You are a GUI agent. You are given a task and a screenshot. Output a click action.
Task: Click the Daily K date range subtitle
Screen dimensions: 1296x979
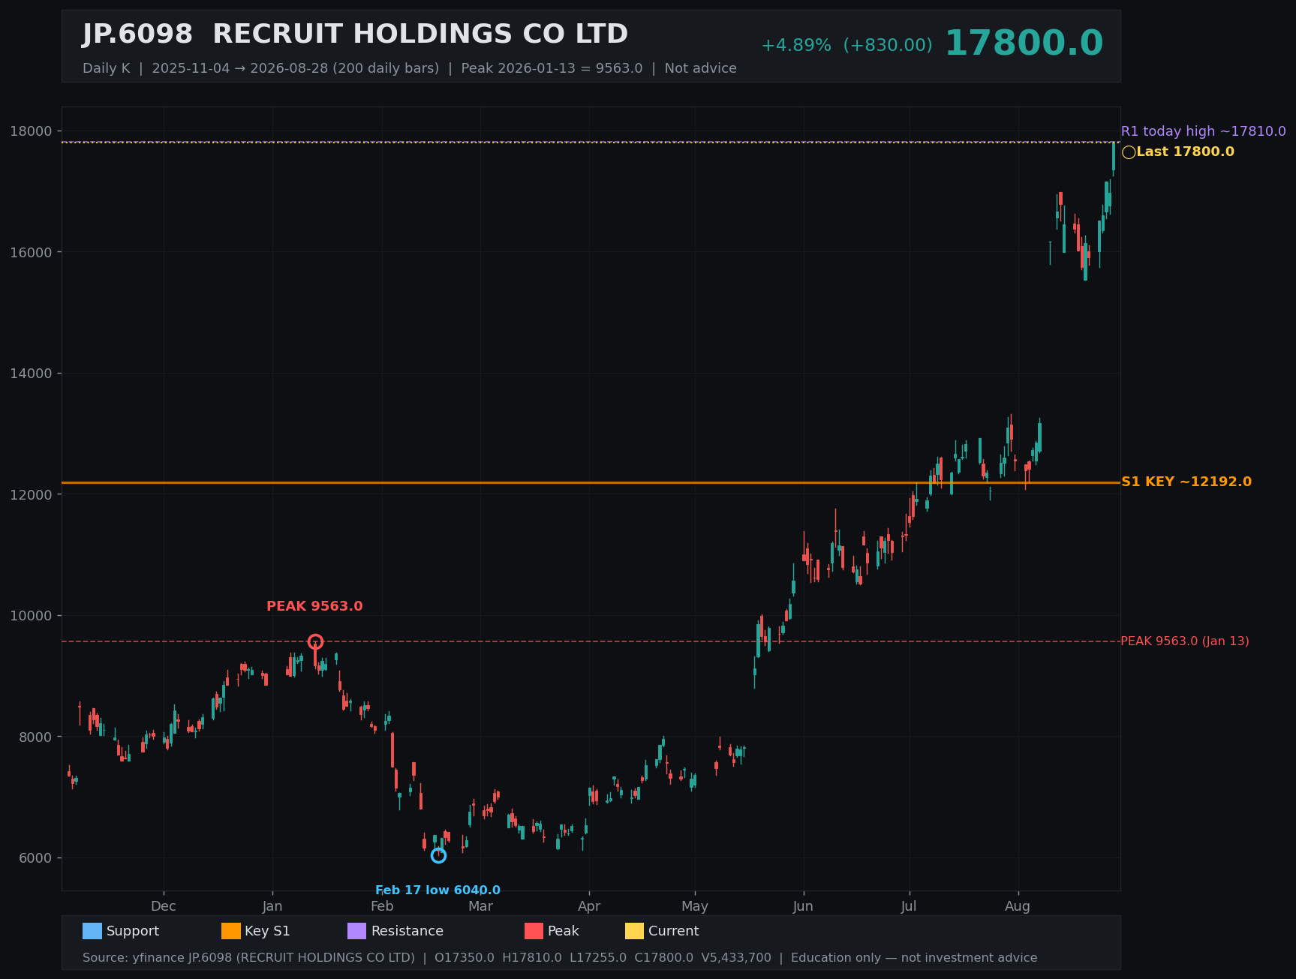pos(410,68)
